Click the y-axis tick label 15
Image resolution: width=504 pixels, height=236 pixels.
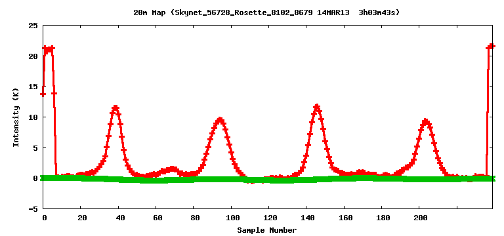pyautogui.click(x=33, y=87)
